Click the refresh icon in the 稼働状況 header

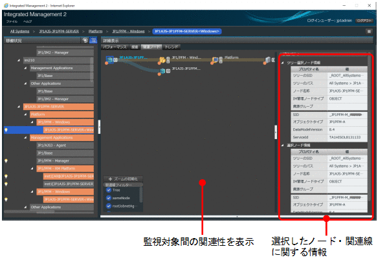click(x=85, y=40)
